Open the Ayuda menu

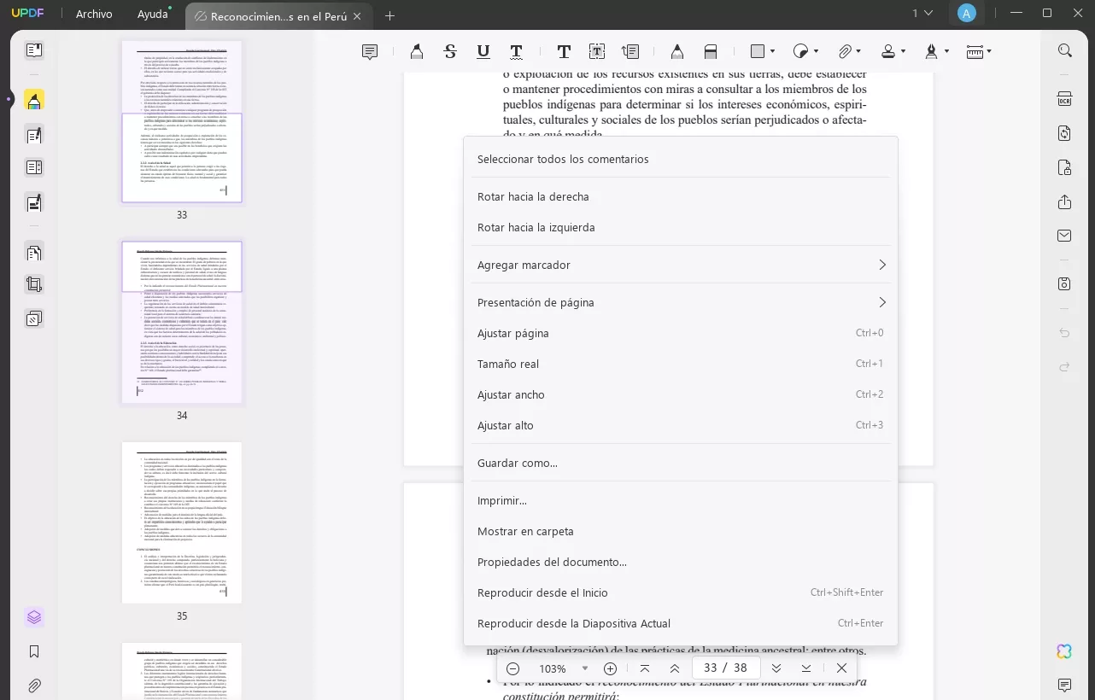[153, 15]
